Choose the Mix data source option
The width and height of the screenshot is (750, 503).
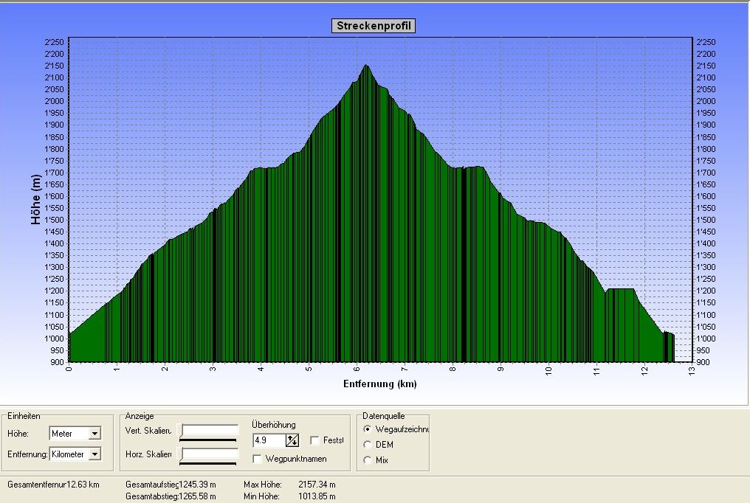click(x=368, y=460)
